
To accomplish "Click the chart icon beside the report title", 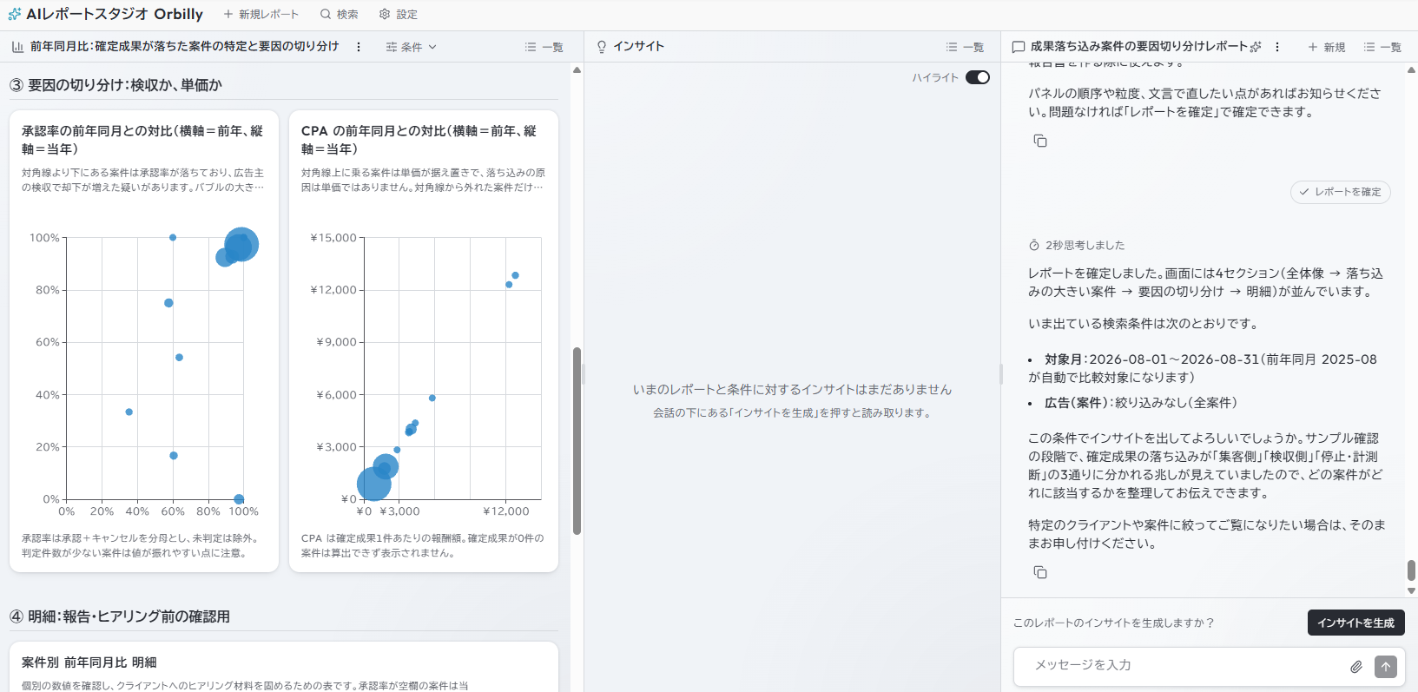I will [17, 47].
